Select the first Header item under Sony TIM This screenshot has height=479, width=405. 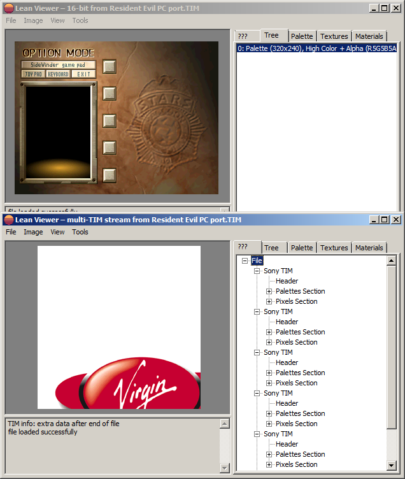point(287,281)
